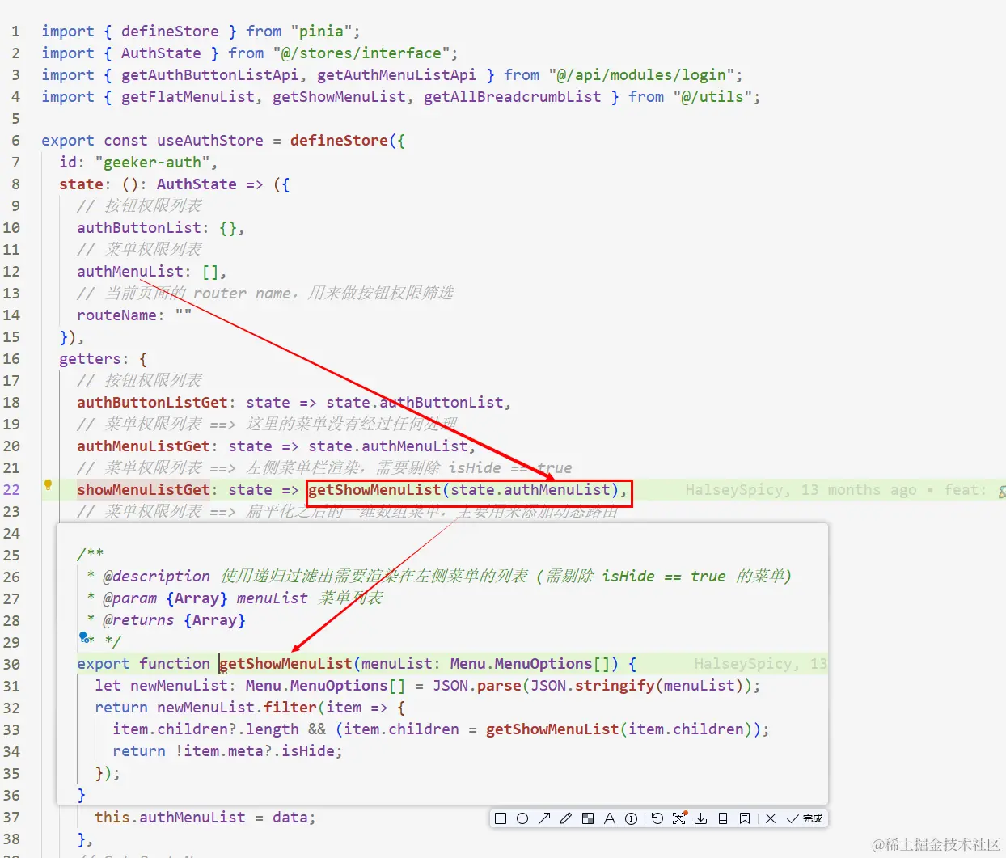This screenshot has height=858, width=1006.
Task: Click the recursive getShowMenuList call on line 33
Action: [x=552, y=729]
